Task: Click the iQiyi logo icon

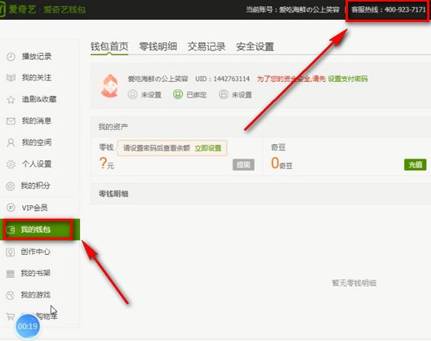Action: [2, 10]
